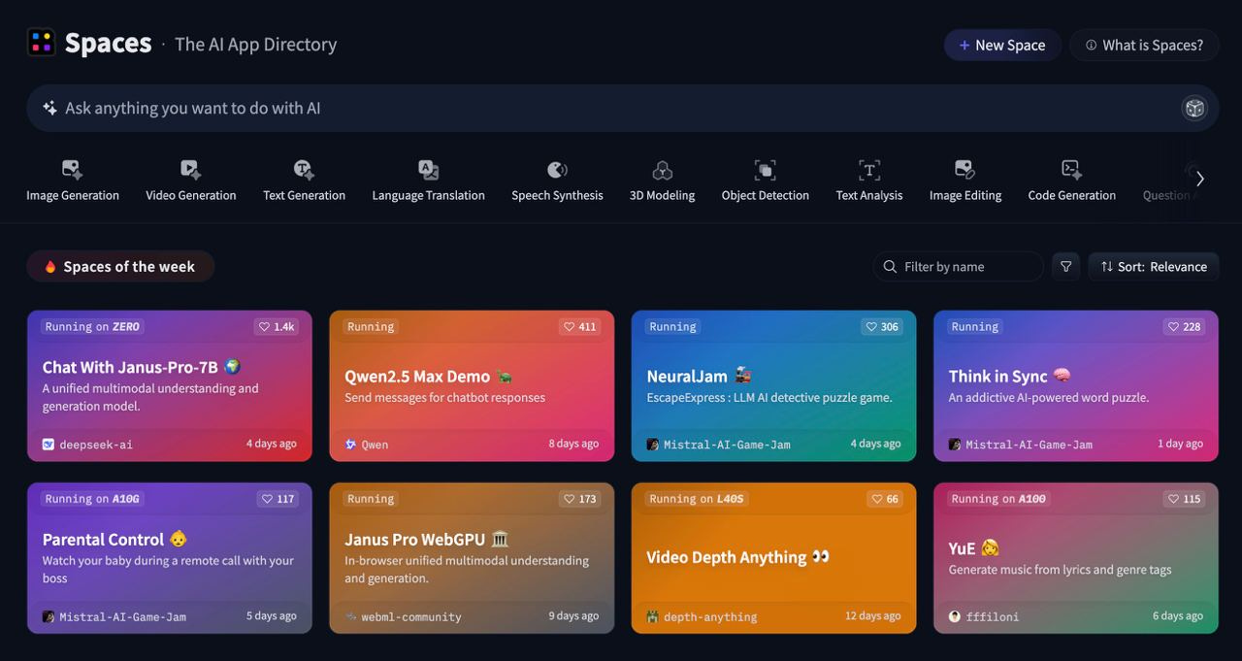Like Janus Pro WebGPU (173 hearts)
Image resolution: width=1242 pixels, height=661 pixels.
[579, 499]
